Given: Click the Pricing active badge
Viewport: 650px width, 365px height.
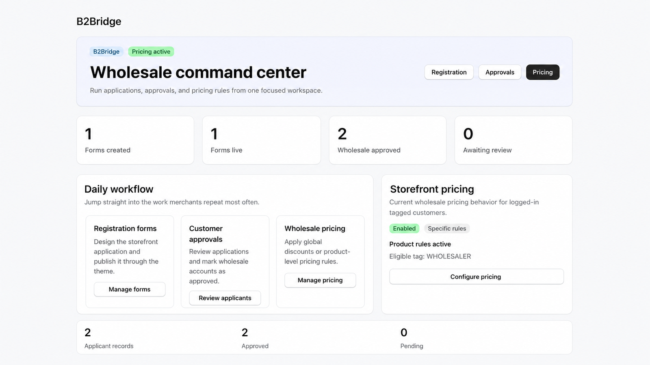Looking at the screenshot, I should 151,52.
